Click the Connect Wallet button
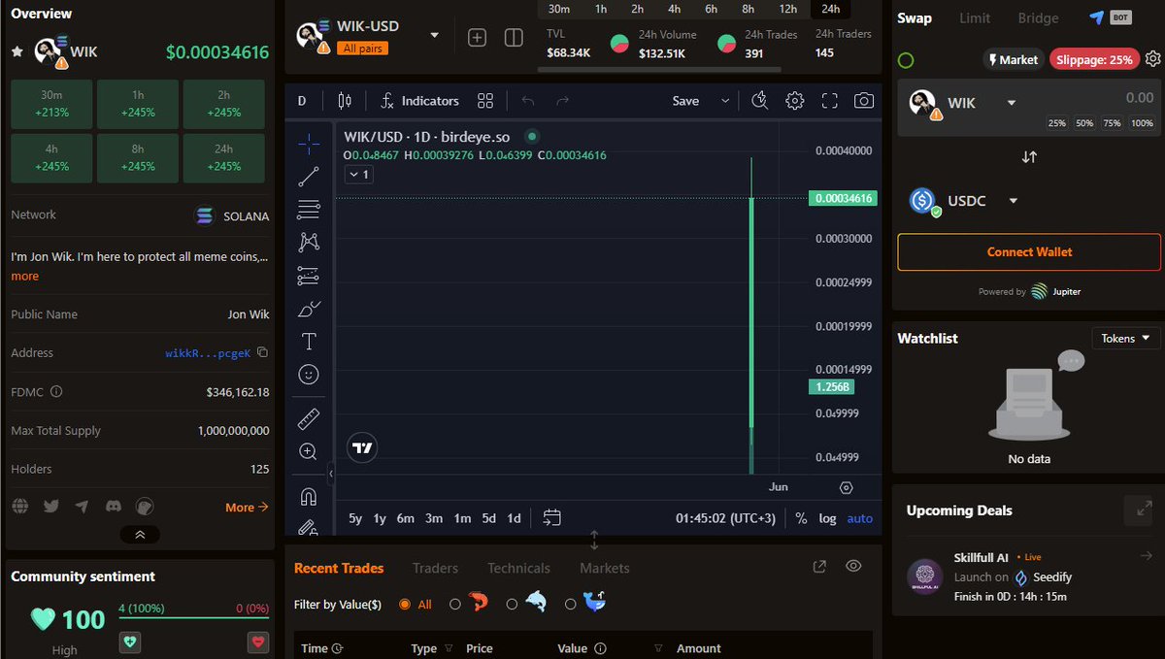The image size is (1165, 659). click(x=1029, y=251)
